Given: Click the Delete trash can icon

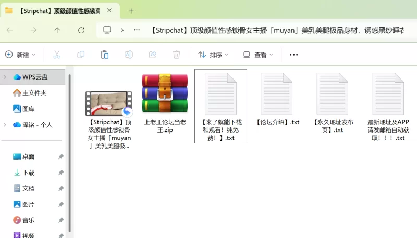Looking at the screenshot, I should 177,55.
